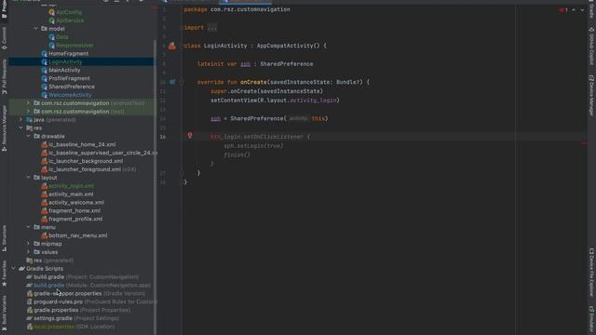Collapse Gradle Scripts node

point(13,269)
